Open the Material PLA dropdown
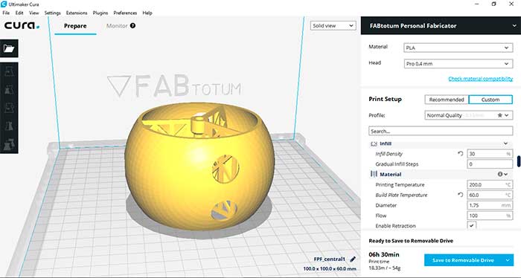The height and width of the screenshot is (278, 521). 458,48
